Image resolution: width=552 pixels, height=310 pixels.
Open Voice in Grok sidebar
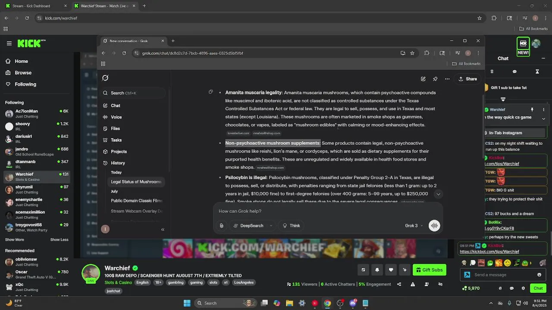point(116,117)
